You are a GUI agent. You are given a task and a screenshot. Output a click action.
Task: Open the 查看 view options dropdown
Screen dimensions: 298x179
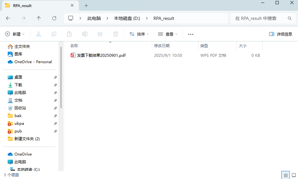point(168,34)
